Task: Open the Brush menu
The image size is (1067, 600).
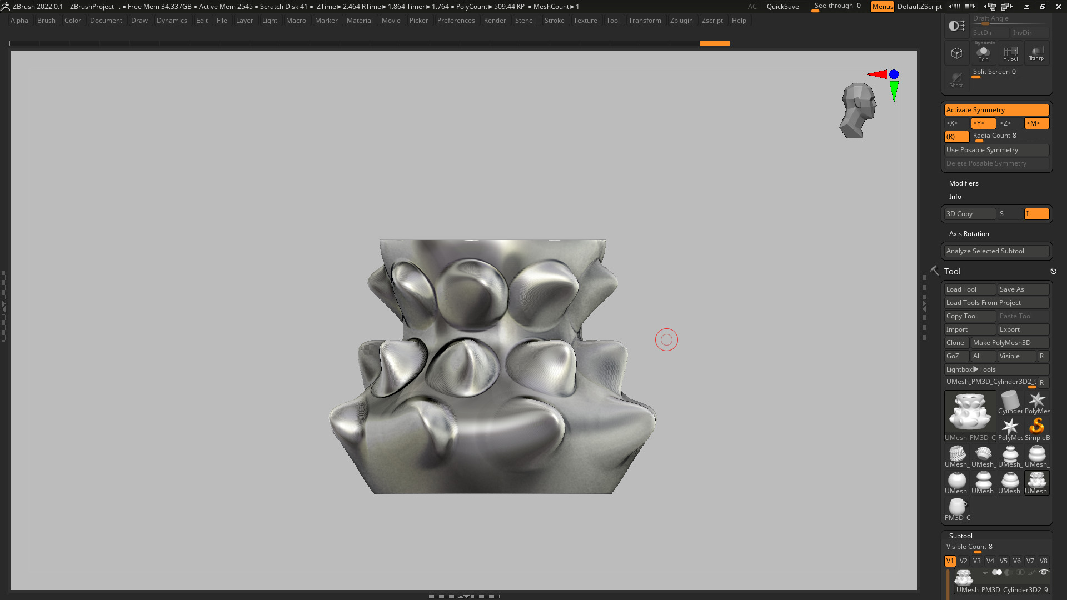Action: tap(46, 21)
